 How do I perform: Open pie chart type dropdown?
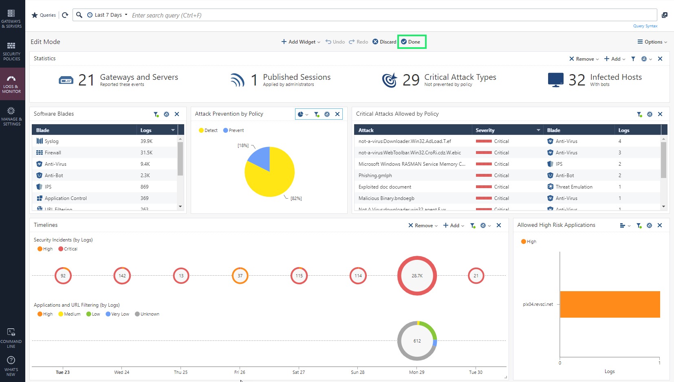(303, 114)
